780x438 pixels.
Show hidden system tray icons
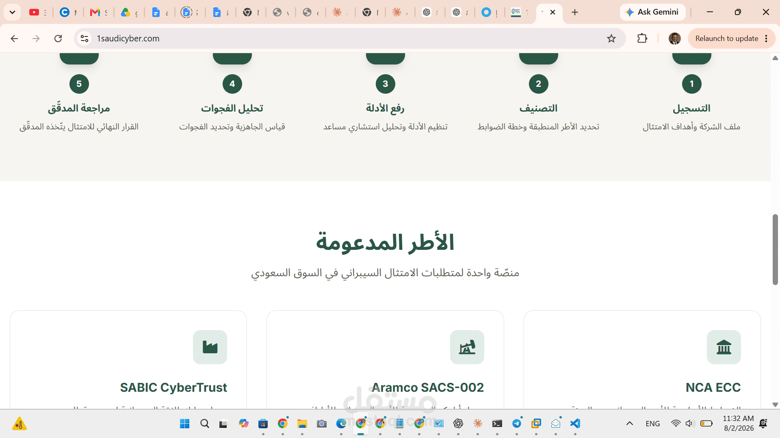[x=630, y=424]
